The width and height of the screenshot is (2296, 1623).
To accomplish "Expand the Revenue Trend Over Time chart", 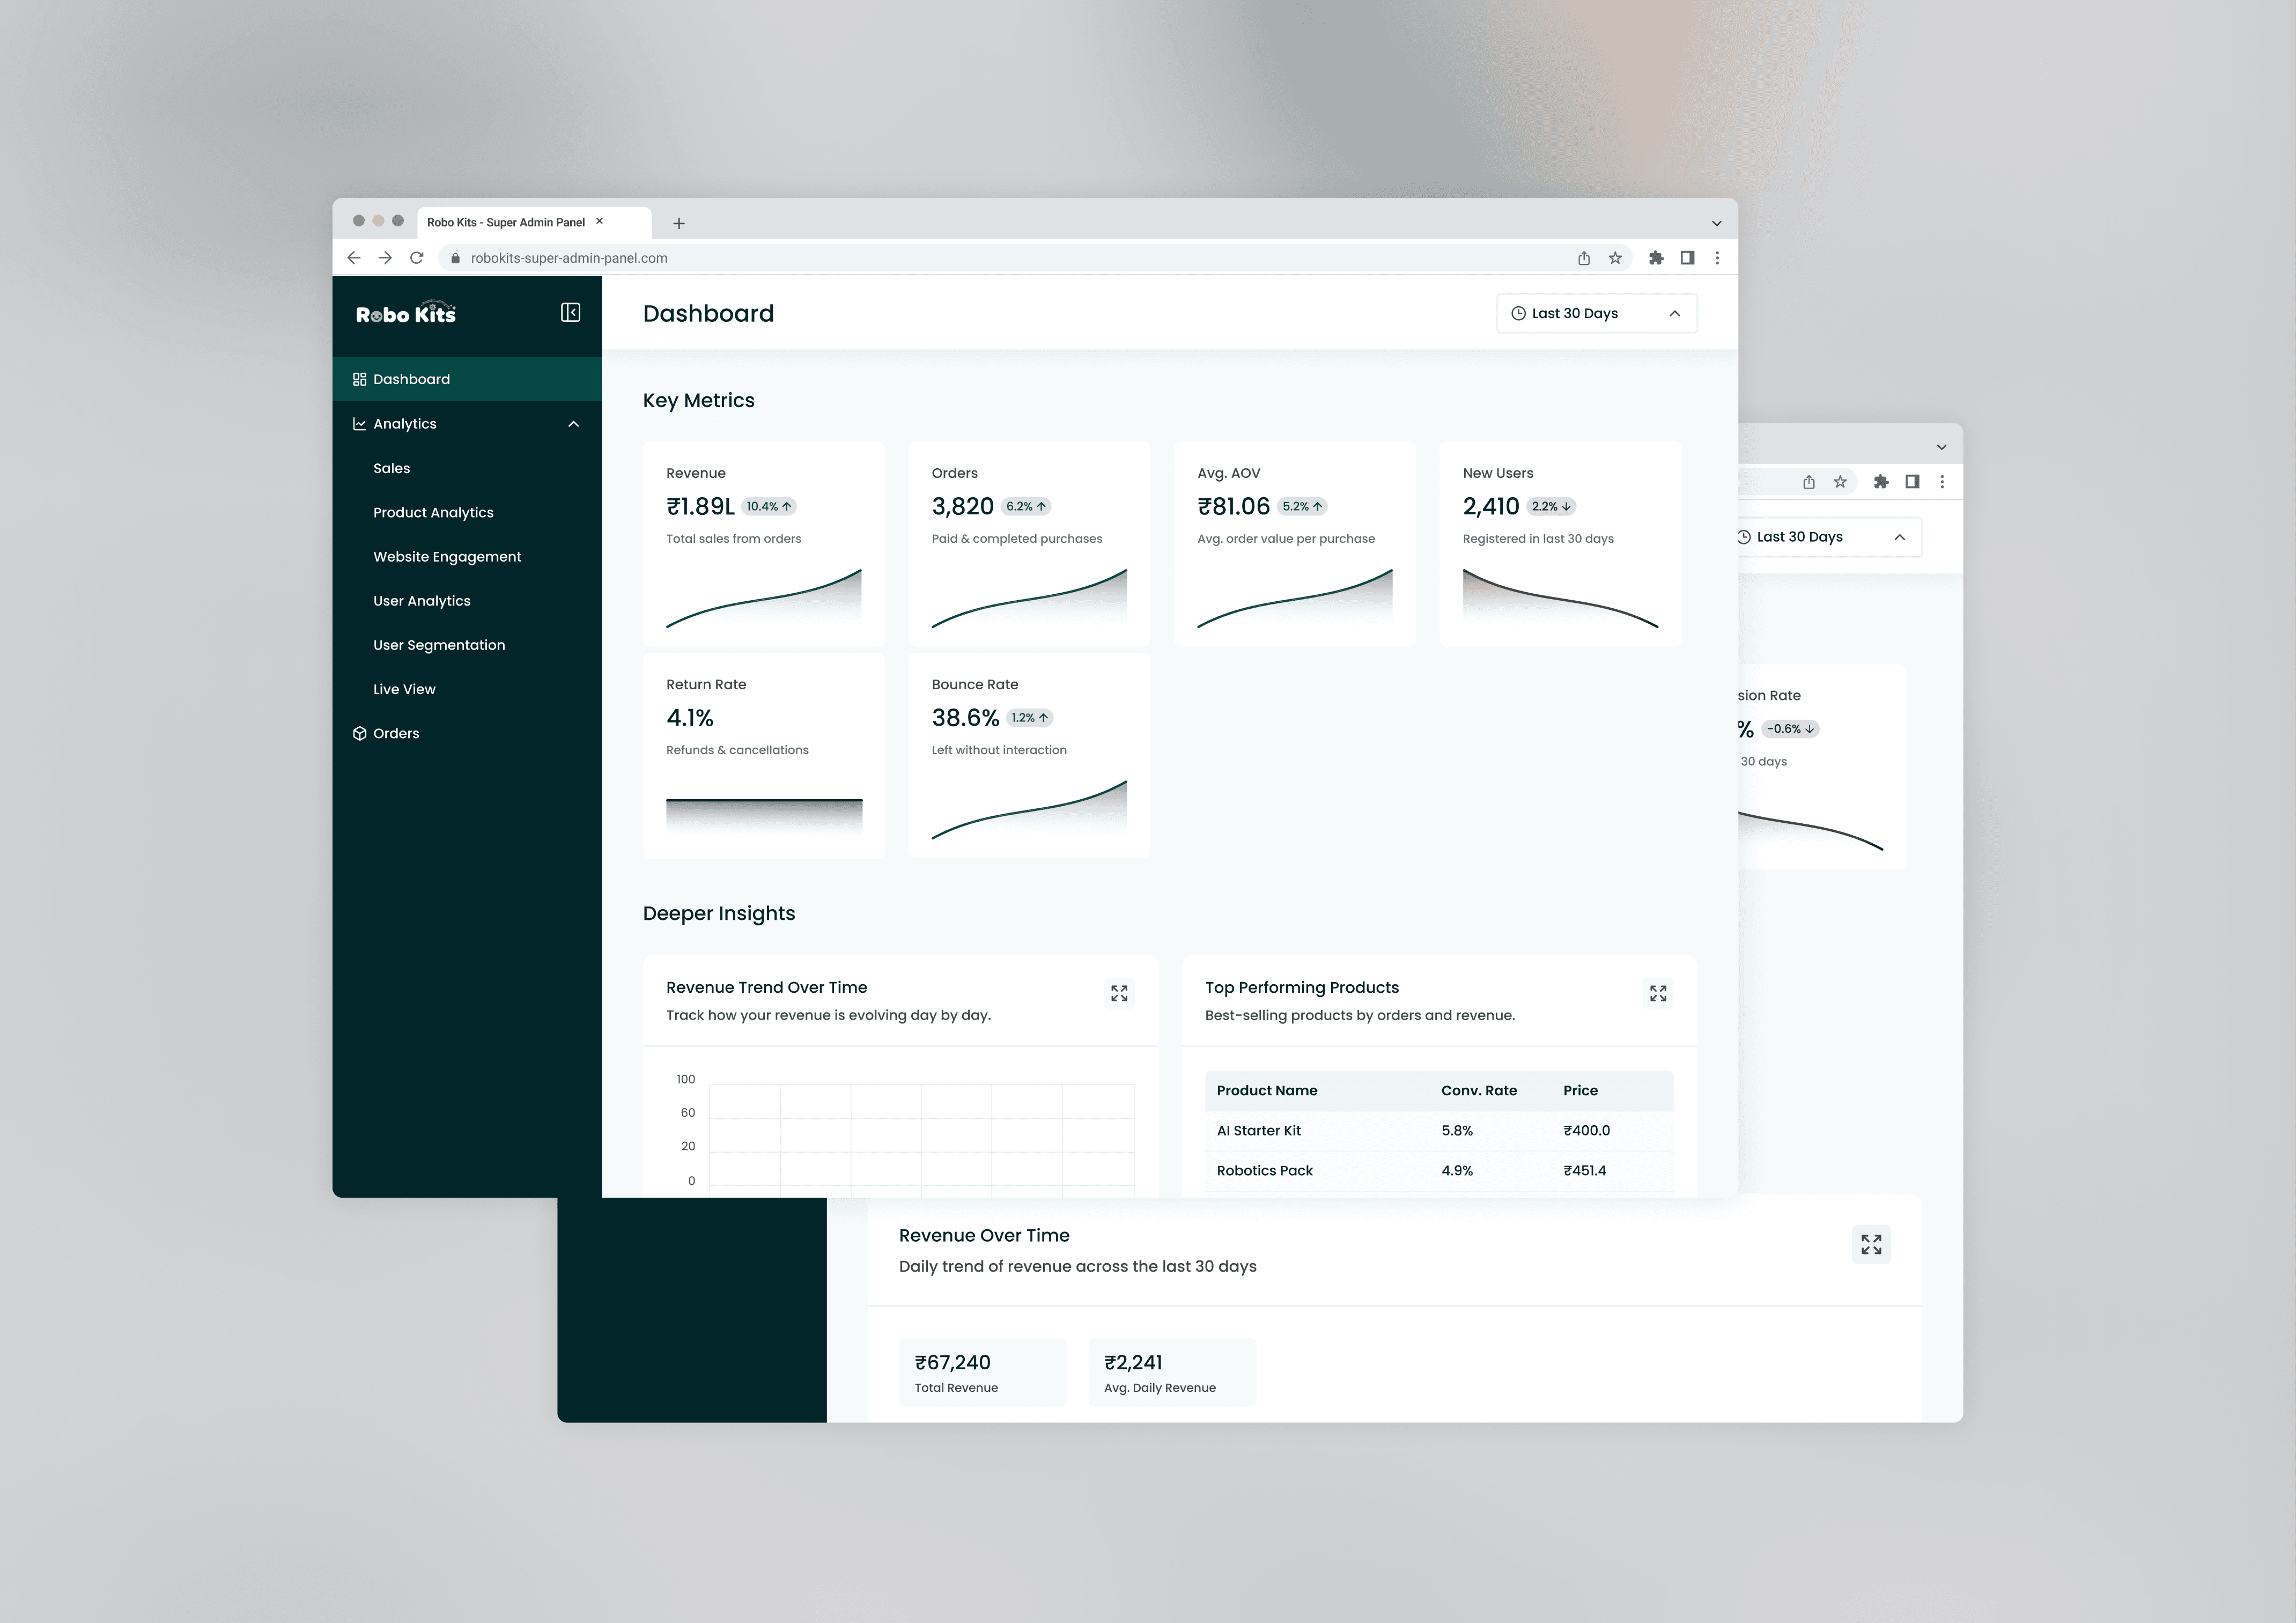I will (1119, 993).
